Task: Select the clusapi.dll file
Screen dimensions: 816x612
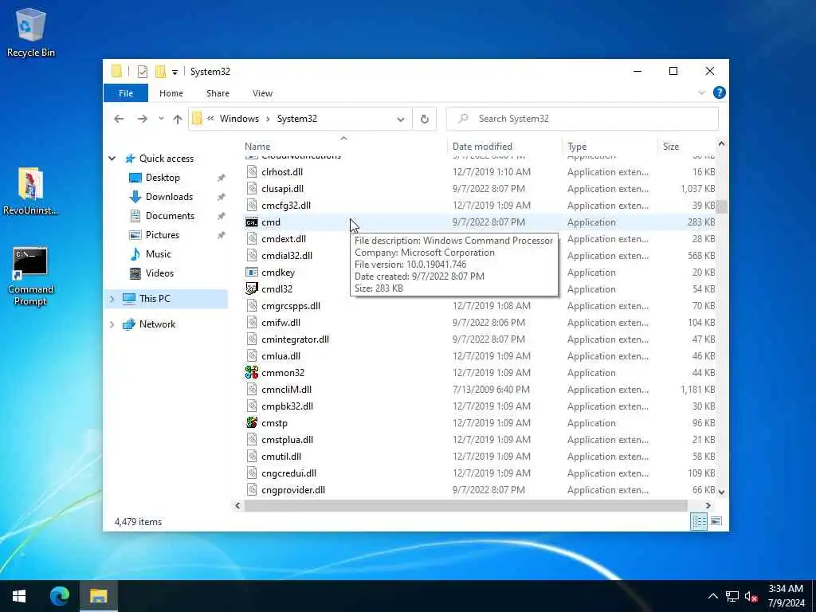Action: click(x=282, y=188)
